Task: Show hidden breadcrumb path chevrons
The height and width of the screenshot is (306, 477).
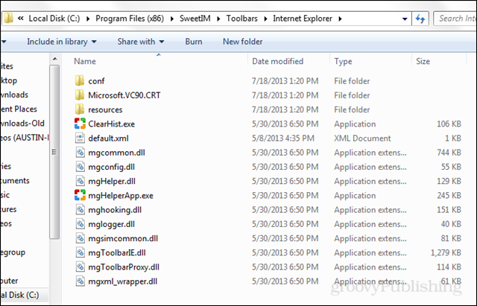Action: 21,19
